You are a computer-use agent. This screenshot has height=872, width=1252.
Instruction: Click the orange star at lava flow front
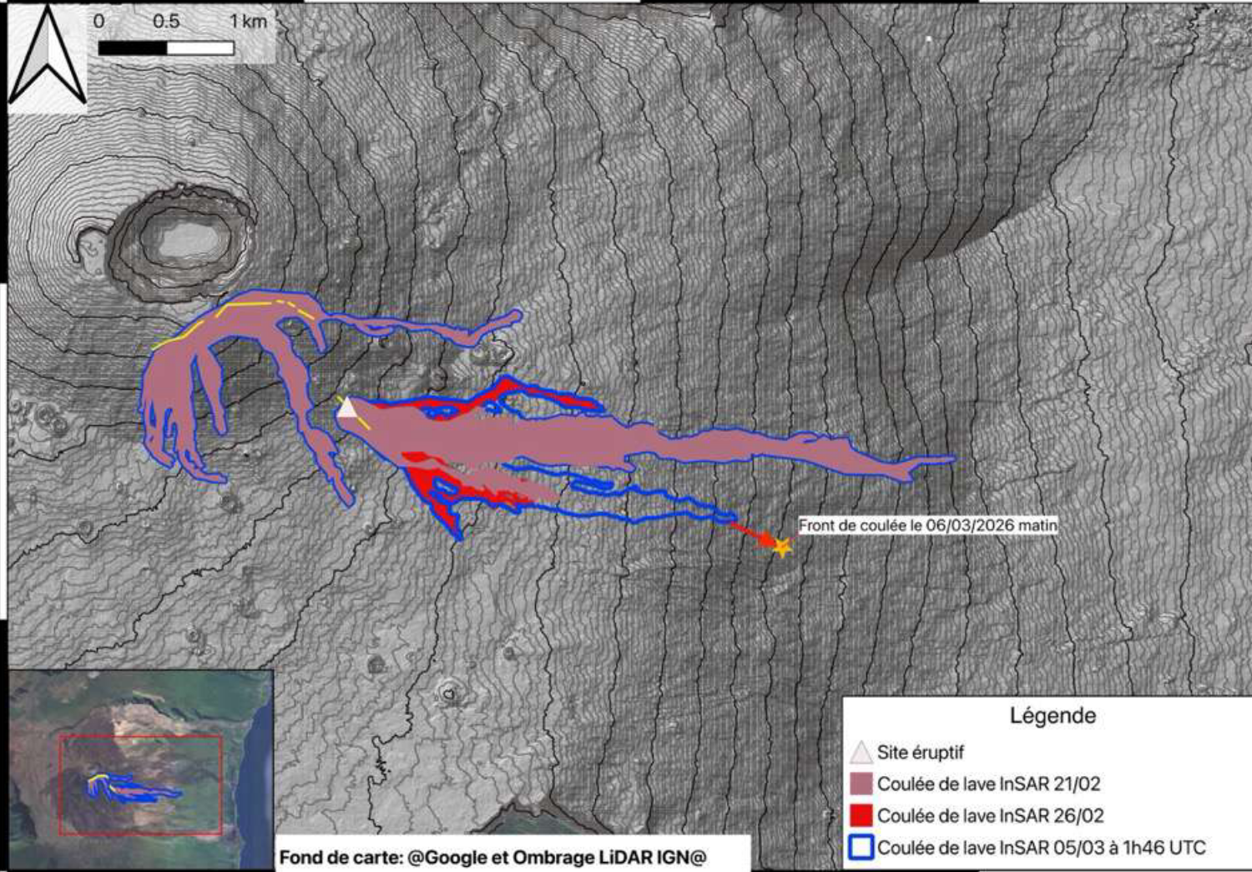point(782,548)
